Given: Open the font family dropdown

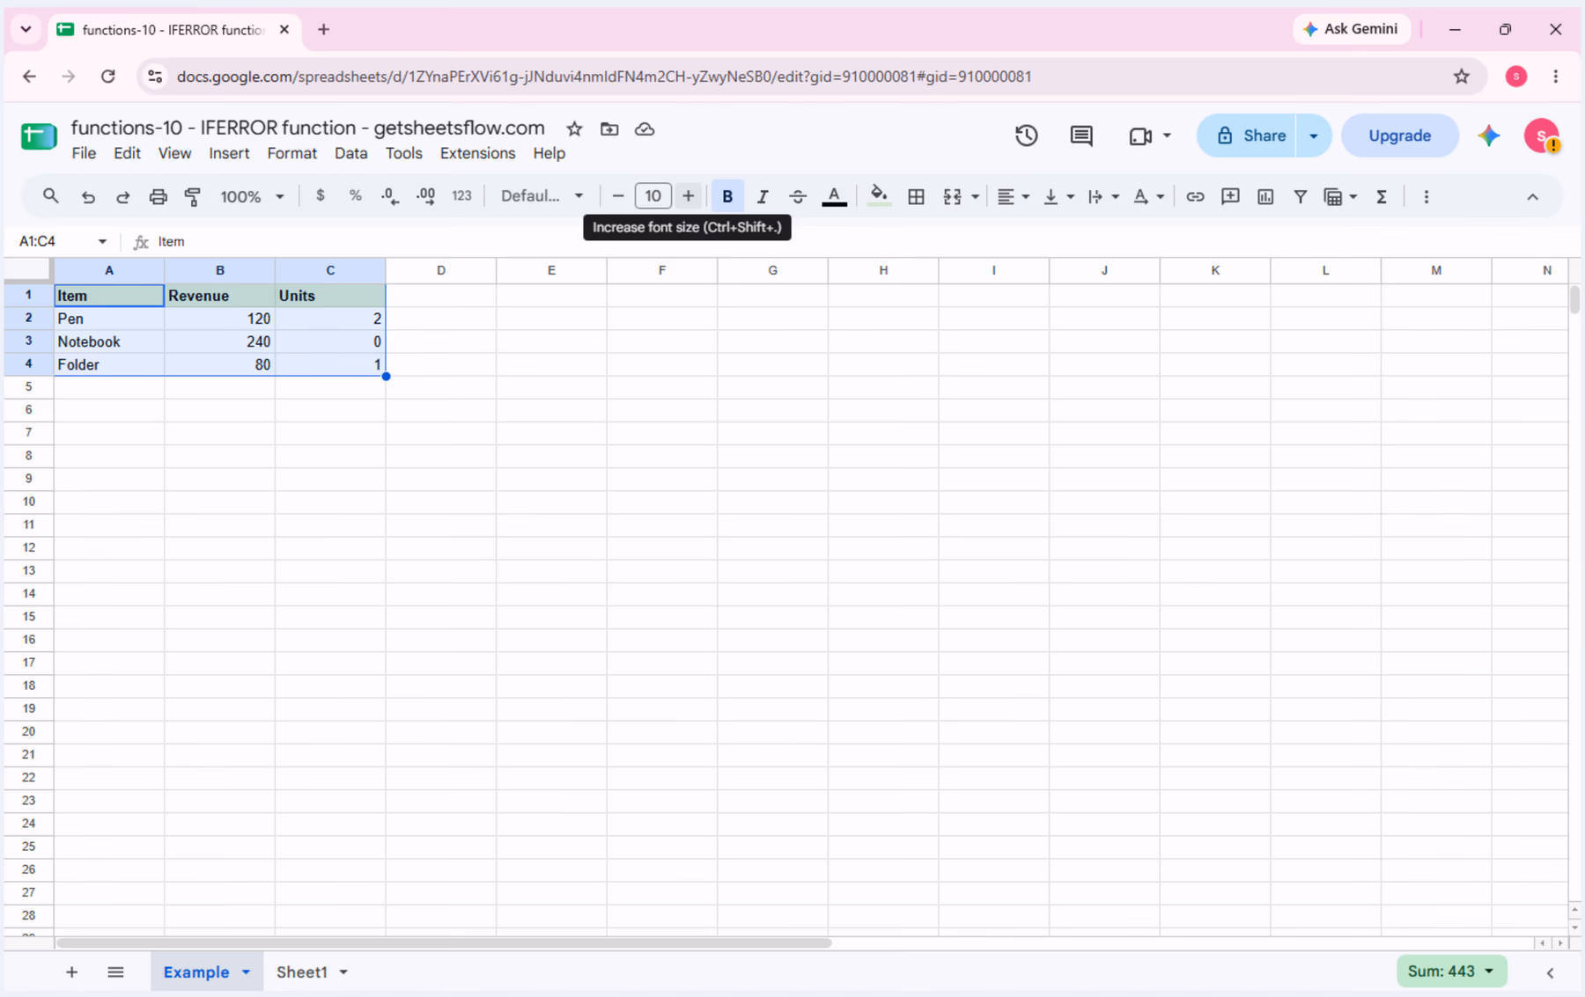Looking at the screenshot, I should [542, 196].
